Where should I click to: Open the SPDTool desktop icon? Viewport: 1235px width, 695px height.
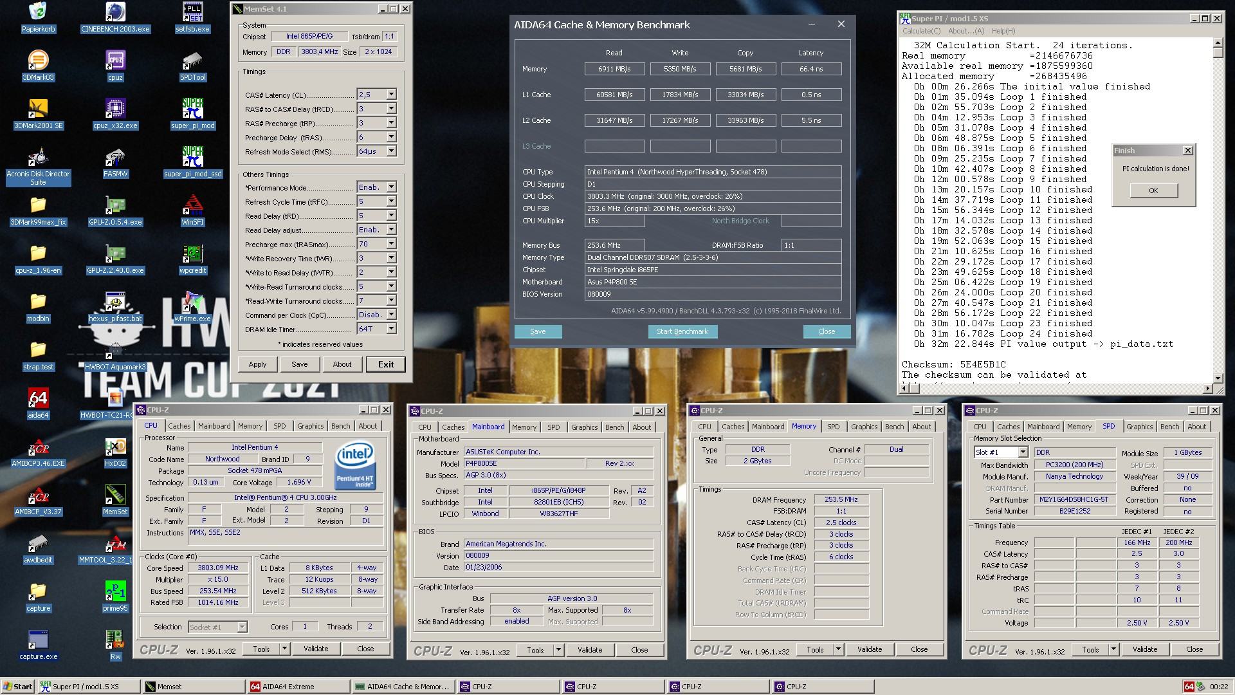pyautogui.click(x=192, y=61)
